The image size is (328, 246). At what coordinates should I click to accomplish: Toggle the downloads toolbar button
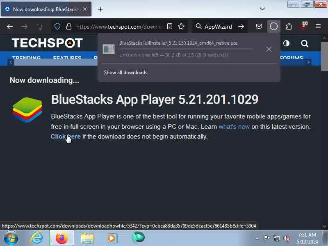[273, 26]
